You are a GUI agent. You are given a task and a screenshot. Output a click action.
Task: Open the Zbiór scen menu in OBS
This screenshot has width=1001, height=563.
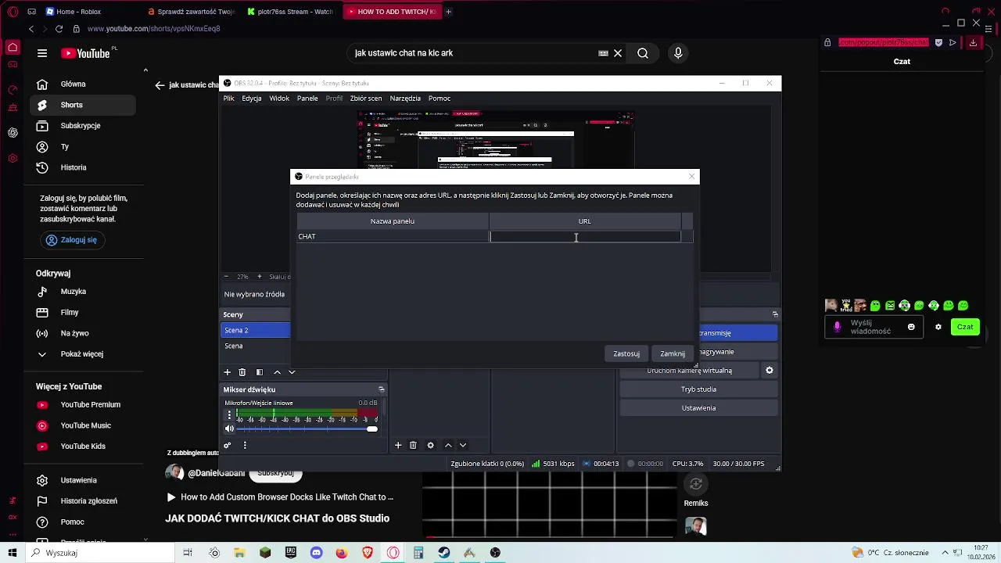(x=366, y=99)
